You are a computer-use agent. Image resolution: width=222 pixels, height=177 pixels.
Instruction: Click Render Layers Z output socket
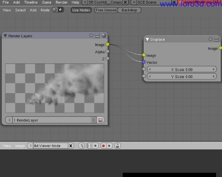[108, 58]
